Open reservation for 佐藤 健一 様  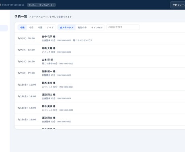(48, 71)
